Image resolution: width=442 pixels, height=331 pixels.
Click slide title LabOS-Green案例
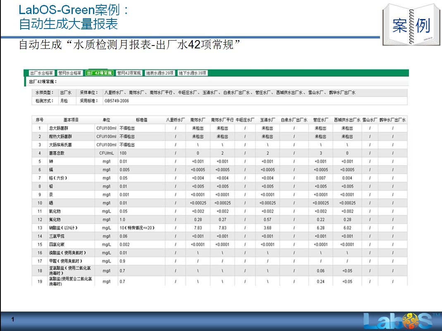(x=74, y=10)
